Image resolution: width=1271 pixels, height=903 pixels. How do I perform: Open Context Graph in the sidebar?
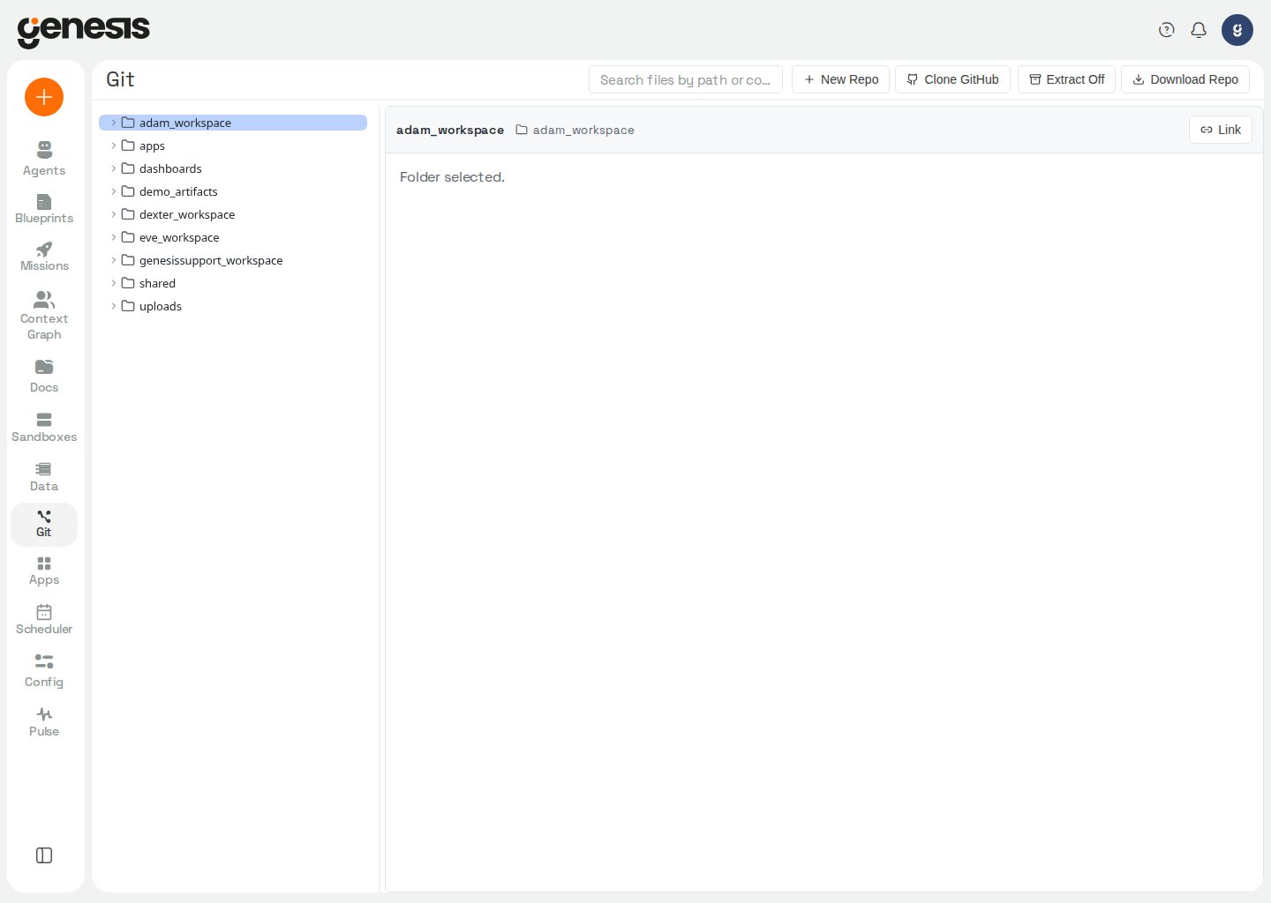tap(44, 315)
